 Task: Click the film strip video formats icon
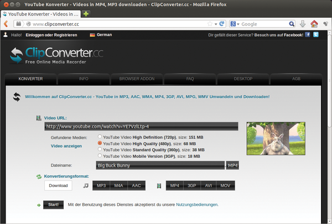click(x=159, y=186)
